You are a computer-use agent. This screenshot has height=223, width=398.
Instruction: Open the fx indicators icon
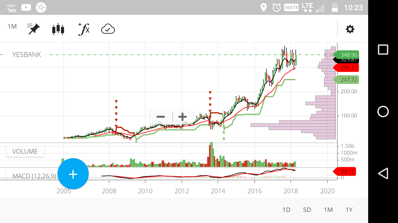coord(84,29)
